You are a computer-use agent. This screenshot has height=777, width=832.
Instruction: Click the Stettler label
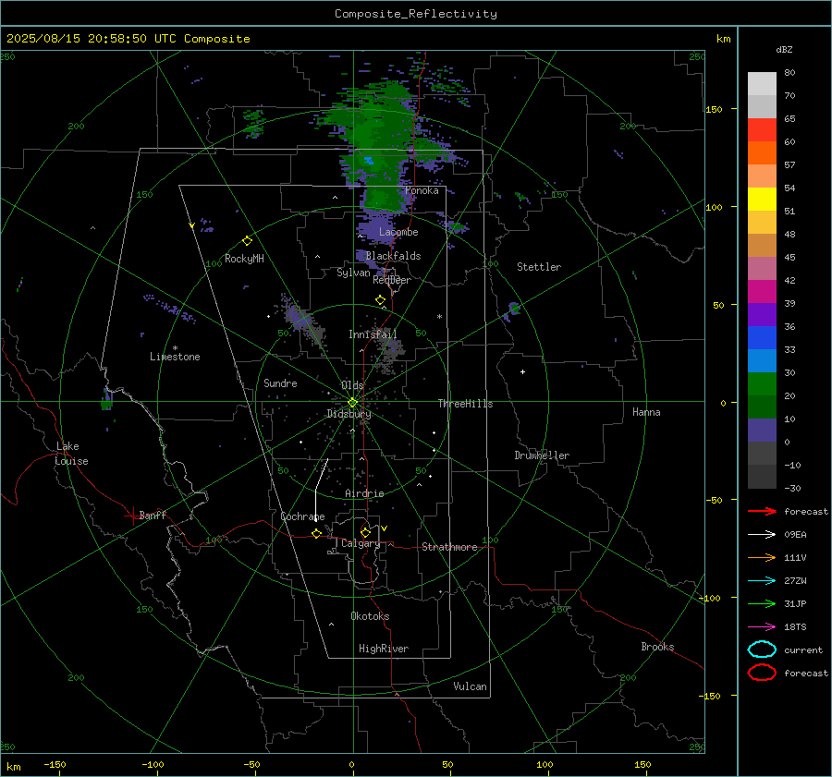539,267
